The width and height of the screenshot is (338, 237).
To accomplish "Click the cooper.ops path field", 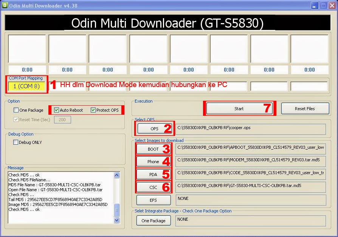I will click(251, 129).
